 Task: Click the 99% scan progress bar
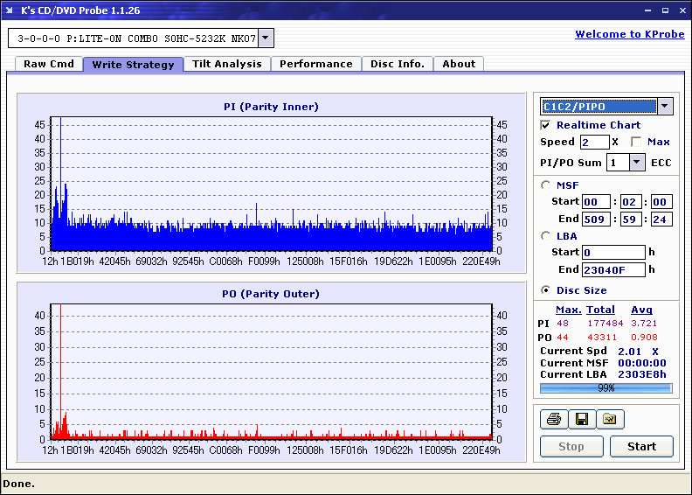[x=605, y=387]
